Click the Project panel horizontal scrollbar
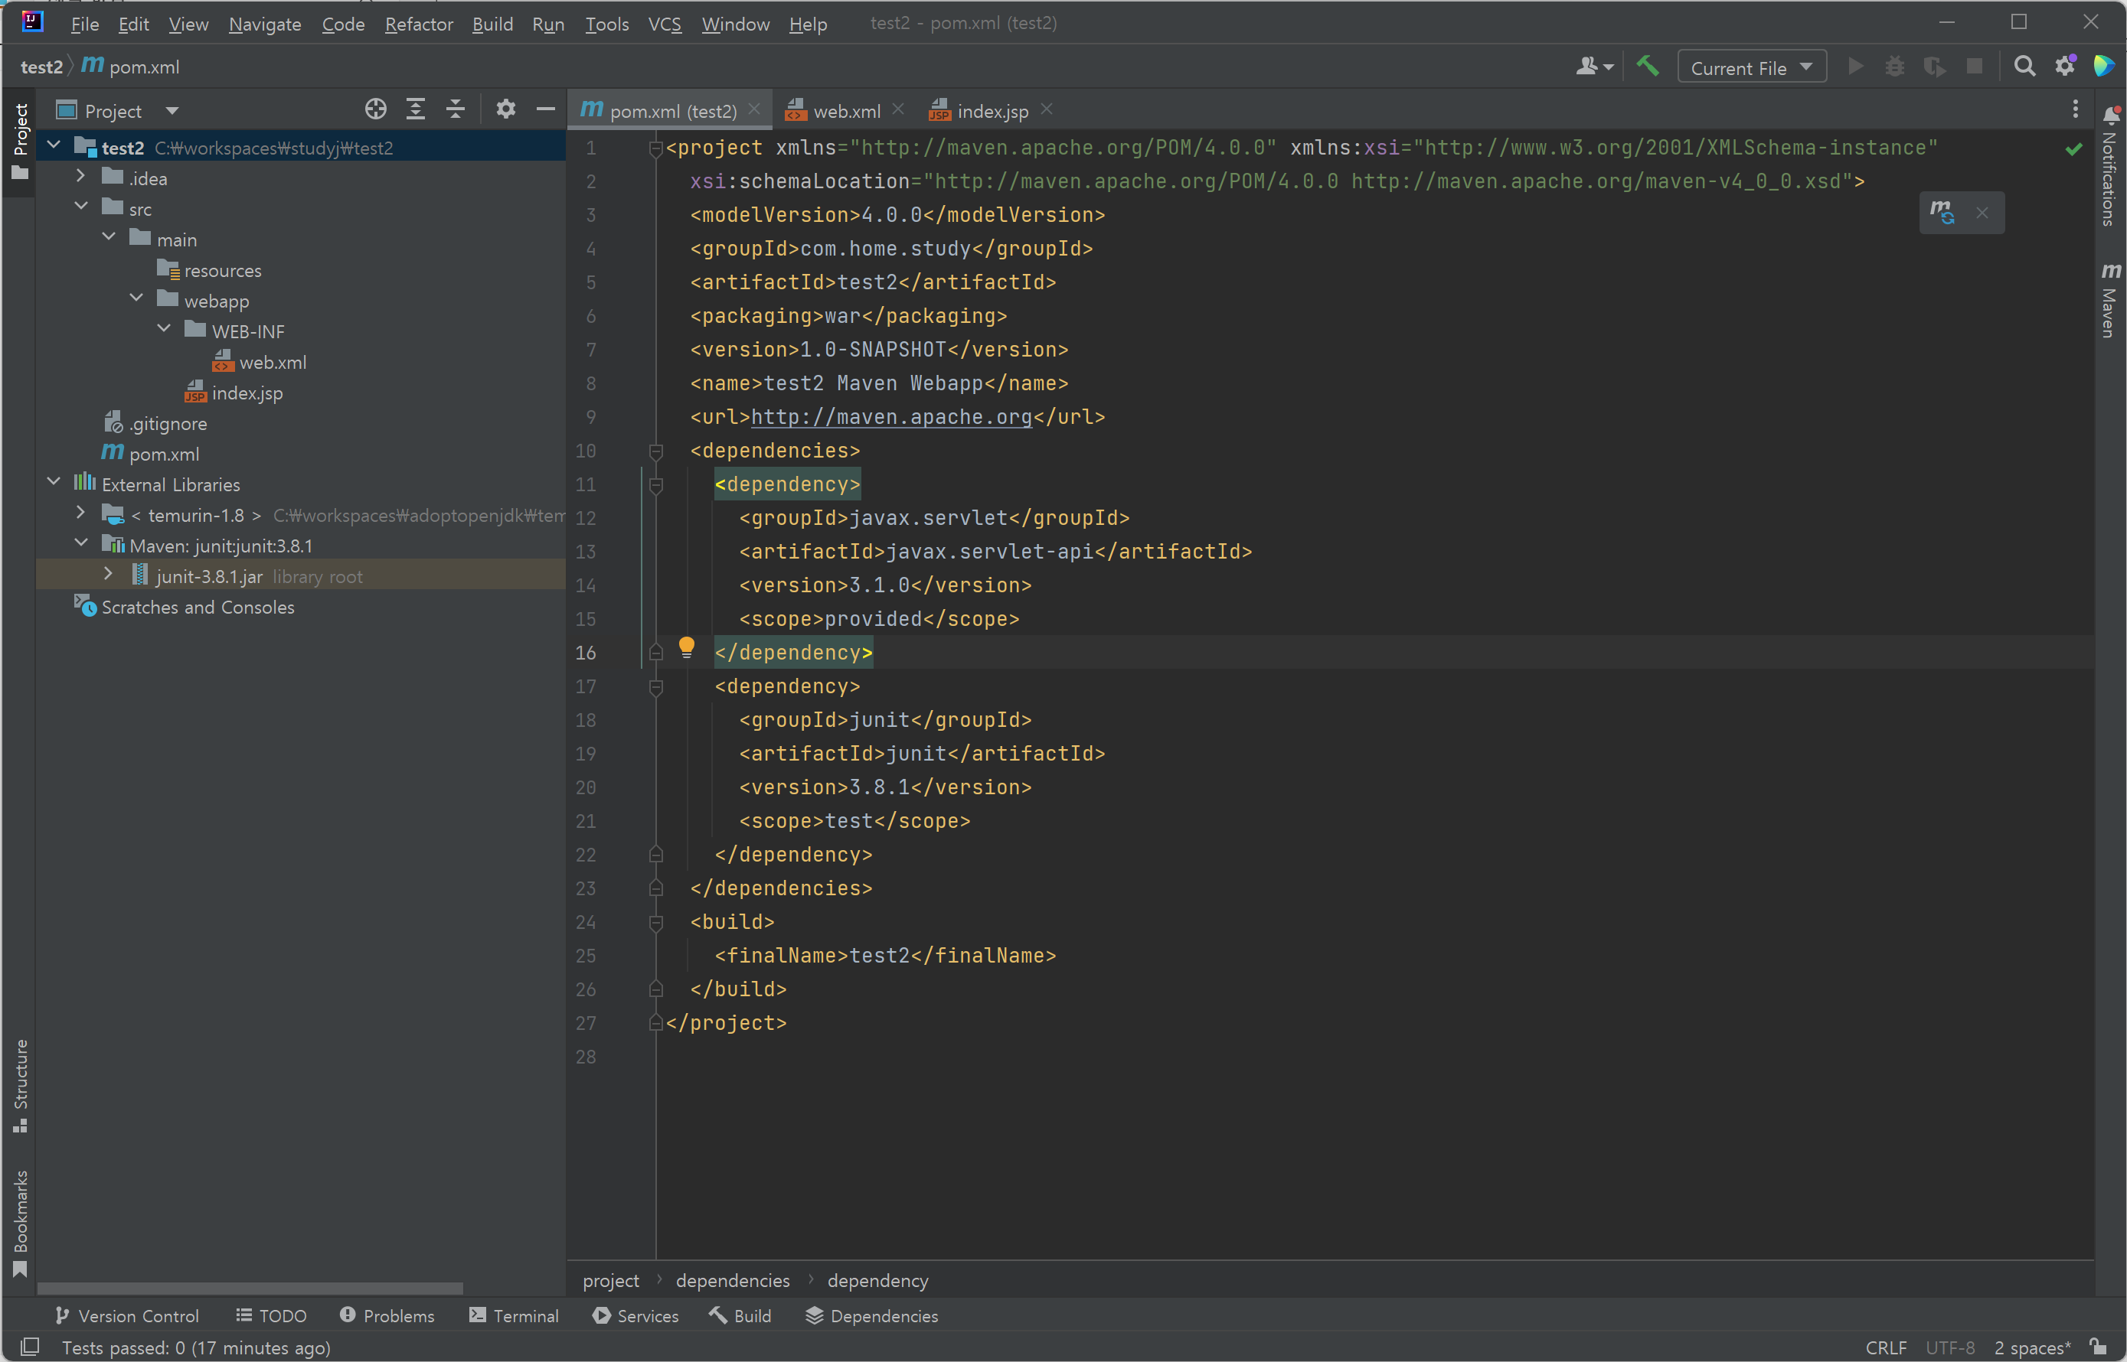The width and height of the screenshot is (2127, 1362). (x=250, y=1288)
